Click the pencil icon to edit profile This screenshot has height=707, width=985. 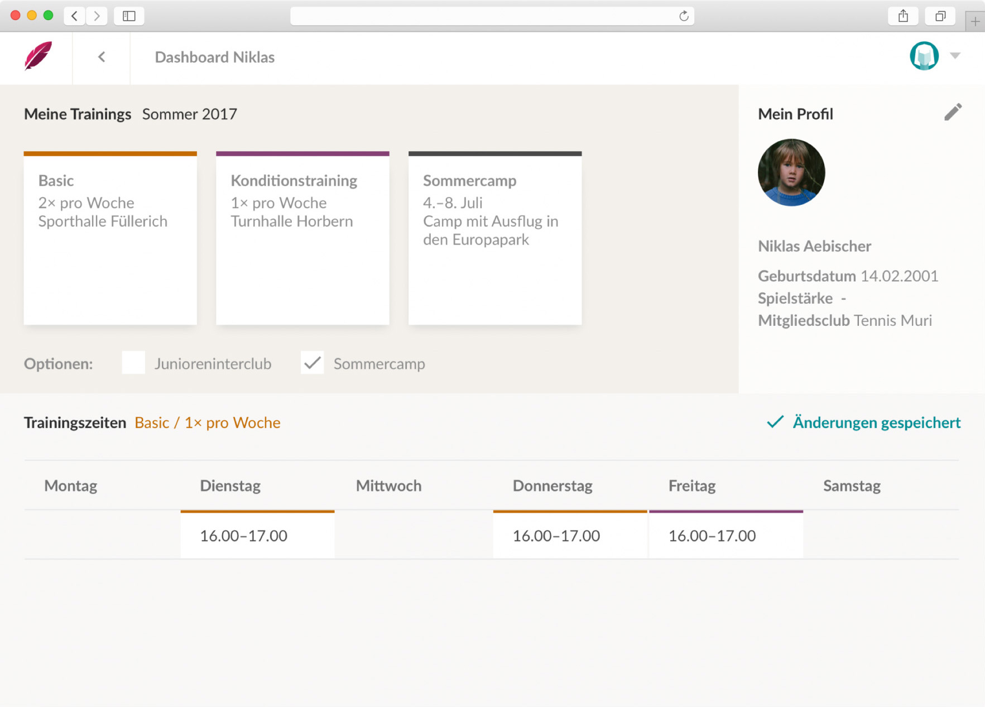coord(953,112)
